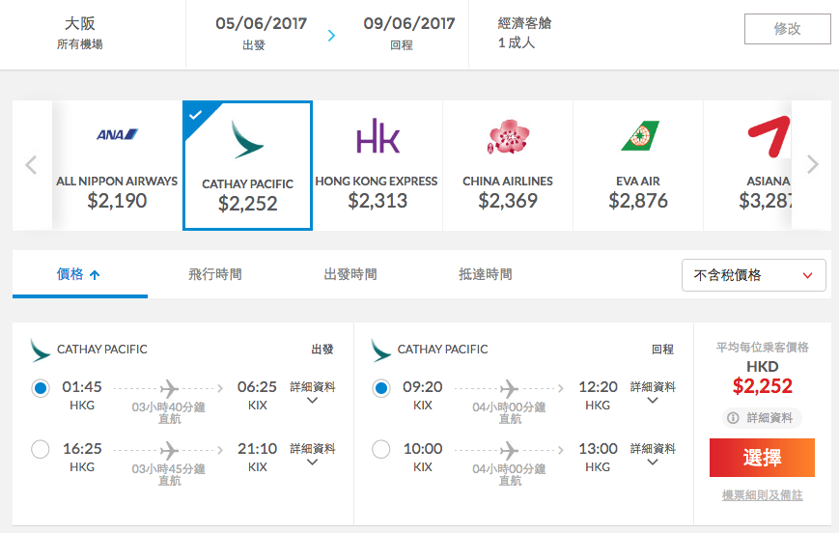Viewport: 839px width, 533px height.
Task: Sort results by 飛行時間 tab
Action: (x=215, y=274)
